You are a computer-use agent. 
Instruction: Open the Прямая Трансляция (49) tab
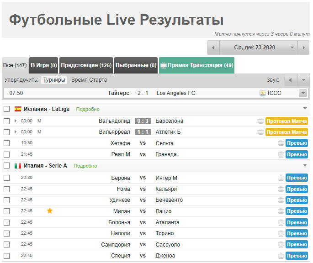pos(196,65)
